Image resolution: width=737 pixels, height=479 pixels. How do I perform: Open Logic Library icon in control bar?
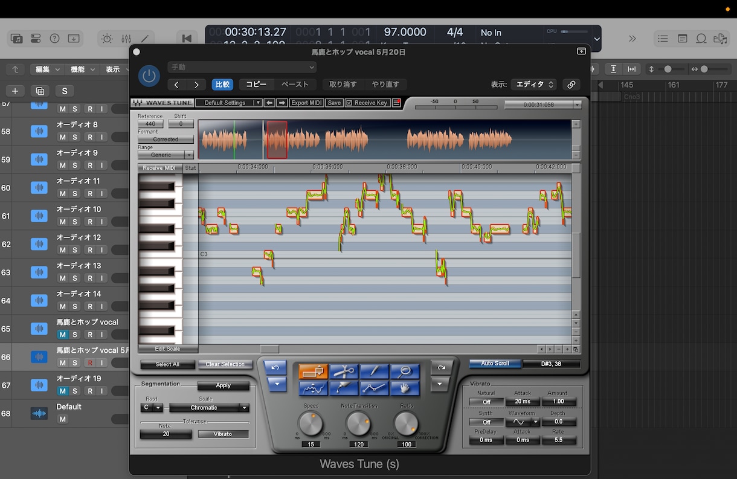(x=16, y=38)
